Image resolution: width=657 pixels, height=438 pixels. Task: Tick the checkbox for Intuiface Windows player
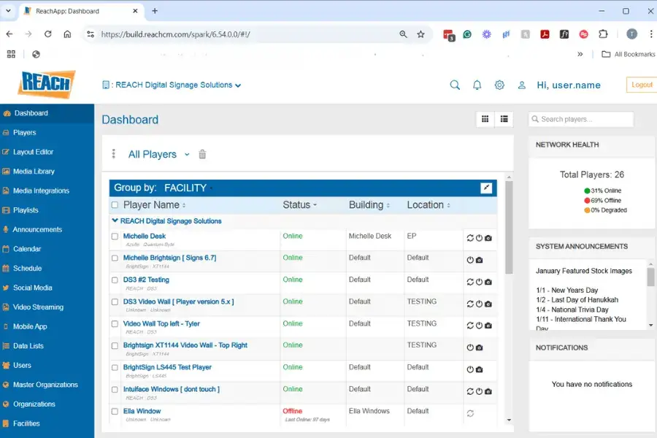tap(115, 390)
